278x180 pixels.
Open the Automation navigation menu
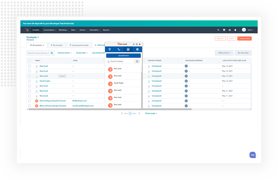95,30
